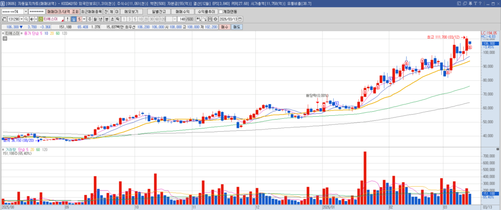Open the dropdown arrow next to period 5
The height and width of the screenshot is (210, 501).
click(x=84, y=19)
